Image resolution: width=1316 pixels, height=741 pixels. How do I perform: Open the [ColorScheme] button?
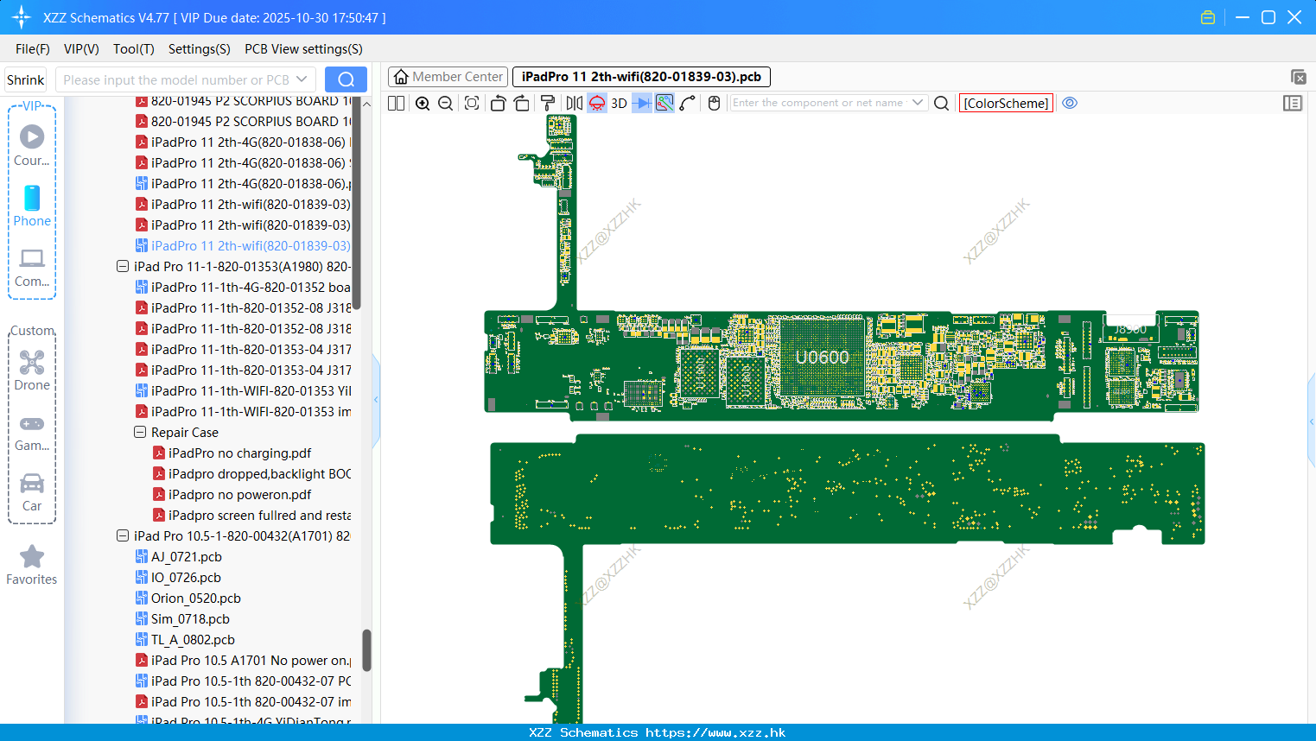click(1006, 103)
